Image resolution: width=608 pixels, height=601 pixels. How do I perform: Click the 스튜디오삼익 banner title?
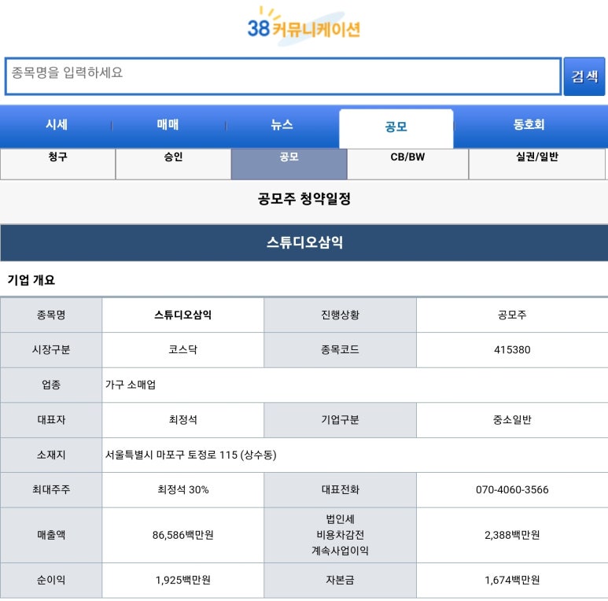click(x=304, y=243)
